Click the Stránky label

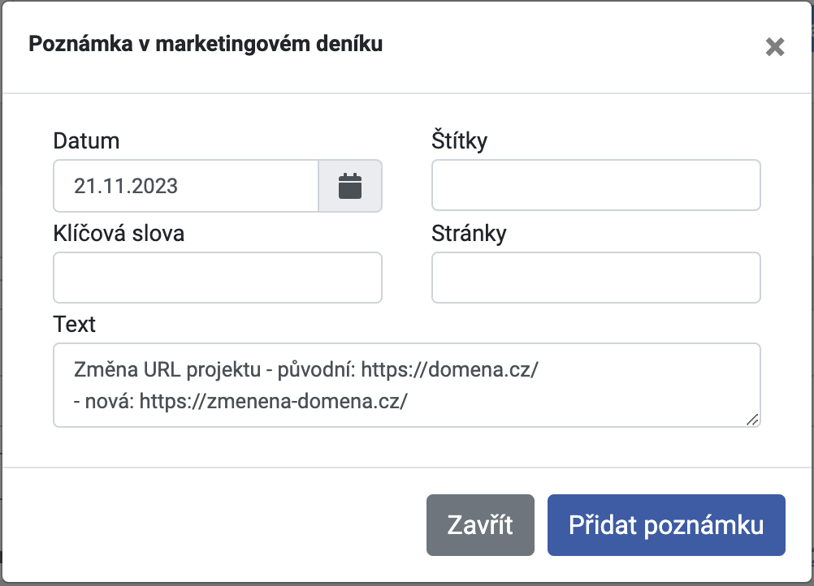click(x=469, y=234)
